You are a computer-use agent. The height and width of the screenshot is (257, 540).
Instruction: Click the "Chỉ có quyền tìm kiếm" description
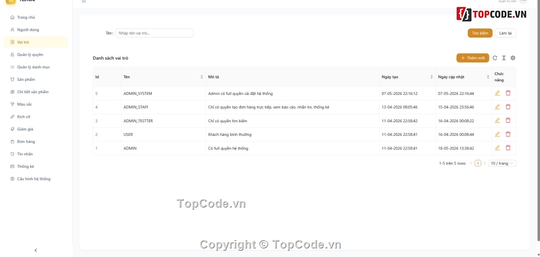[x=227, y=121]
